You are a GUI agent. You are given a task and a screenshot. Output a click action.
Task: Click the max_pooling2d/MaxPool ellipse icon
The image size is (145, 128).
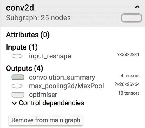[17, 86]
